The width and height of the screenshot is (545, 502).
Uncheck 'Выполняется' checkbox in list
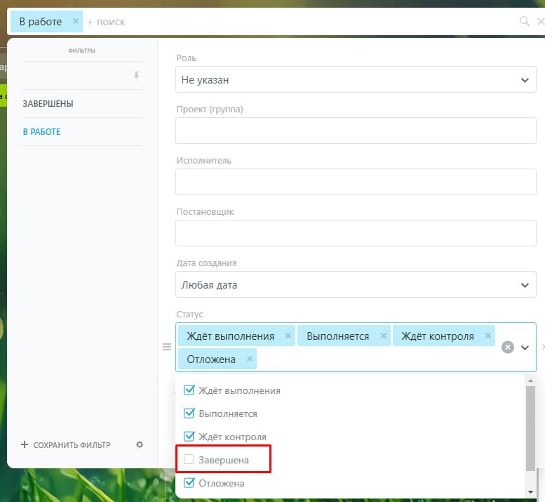189,414
